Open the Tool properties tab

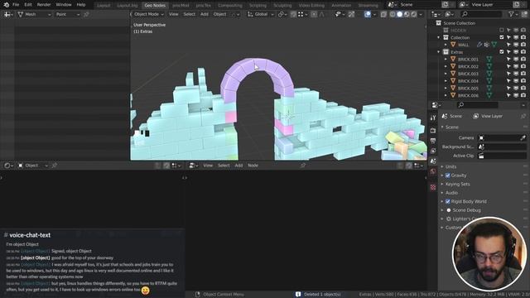click(x=433, y=118)
